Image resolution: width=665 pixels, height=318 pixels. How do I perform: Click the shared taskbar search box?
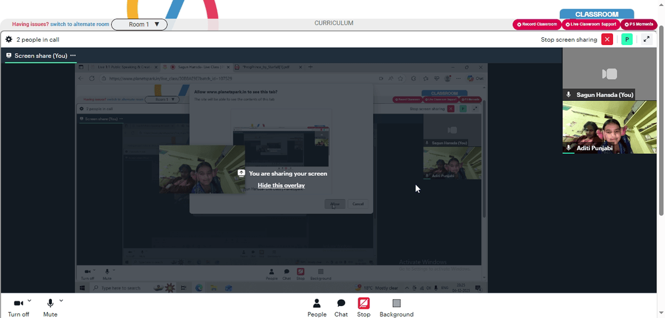[121, 288]
